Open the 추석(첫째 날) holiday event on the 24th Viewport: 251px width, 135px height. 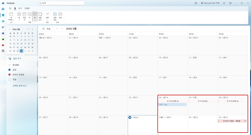pos(172,101)
